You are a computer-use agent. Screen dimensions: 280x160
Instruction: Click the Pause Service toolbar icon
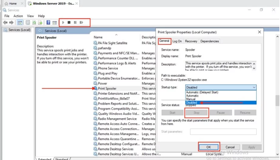75,22
